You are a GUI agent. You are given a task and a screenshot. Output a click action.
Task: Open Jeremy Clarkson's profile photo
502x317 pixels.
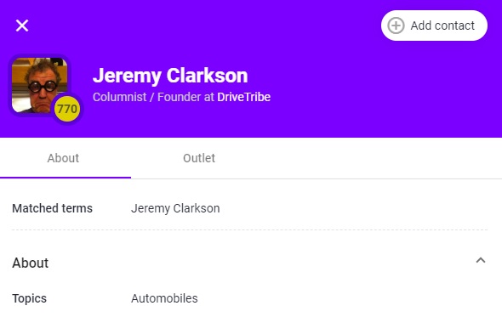[39, 85]
